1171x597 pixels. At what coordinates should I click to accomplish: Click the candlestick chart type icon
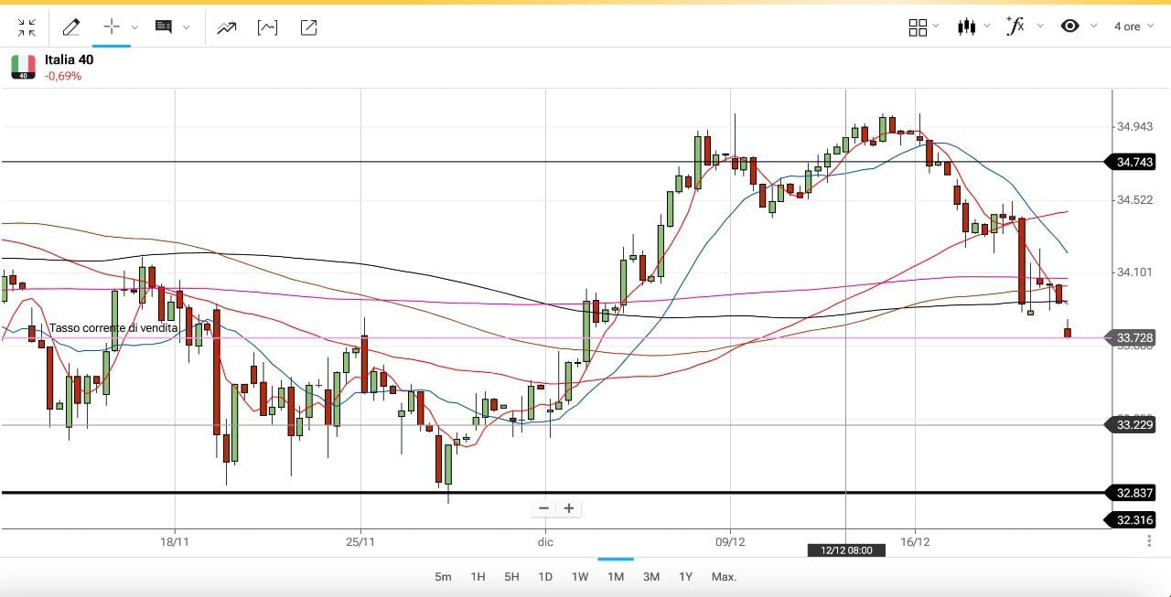click(966, 27)
